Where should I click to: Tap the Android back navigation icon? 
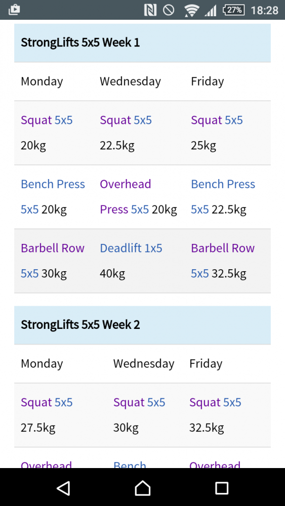[64, 488]
